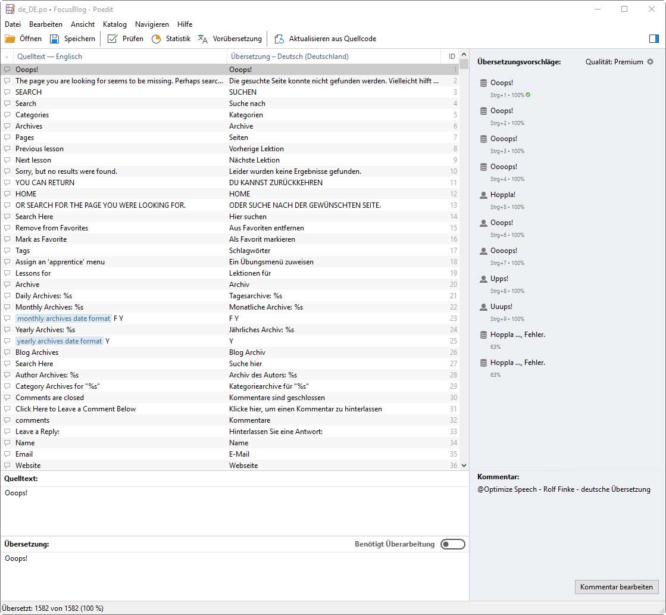Select 'Click Here to Leave a Comment Below' row
This screenshot has width=666, height=615.
pyautogui.click(x=230, y=409)
